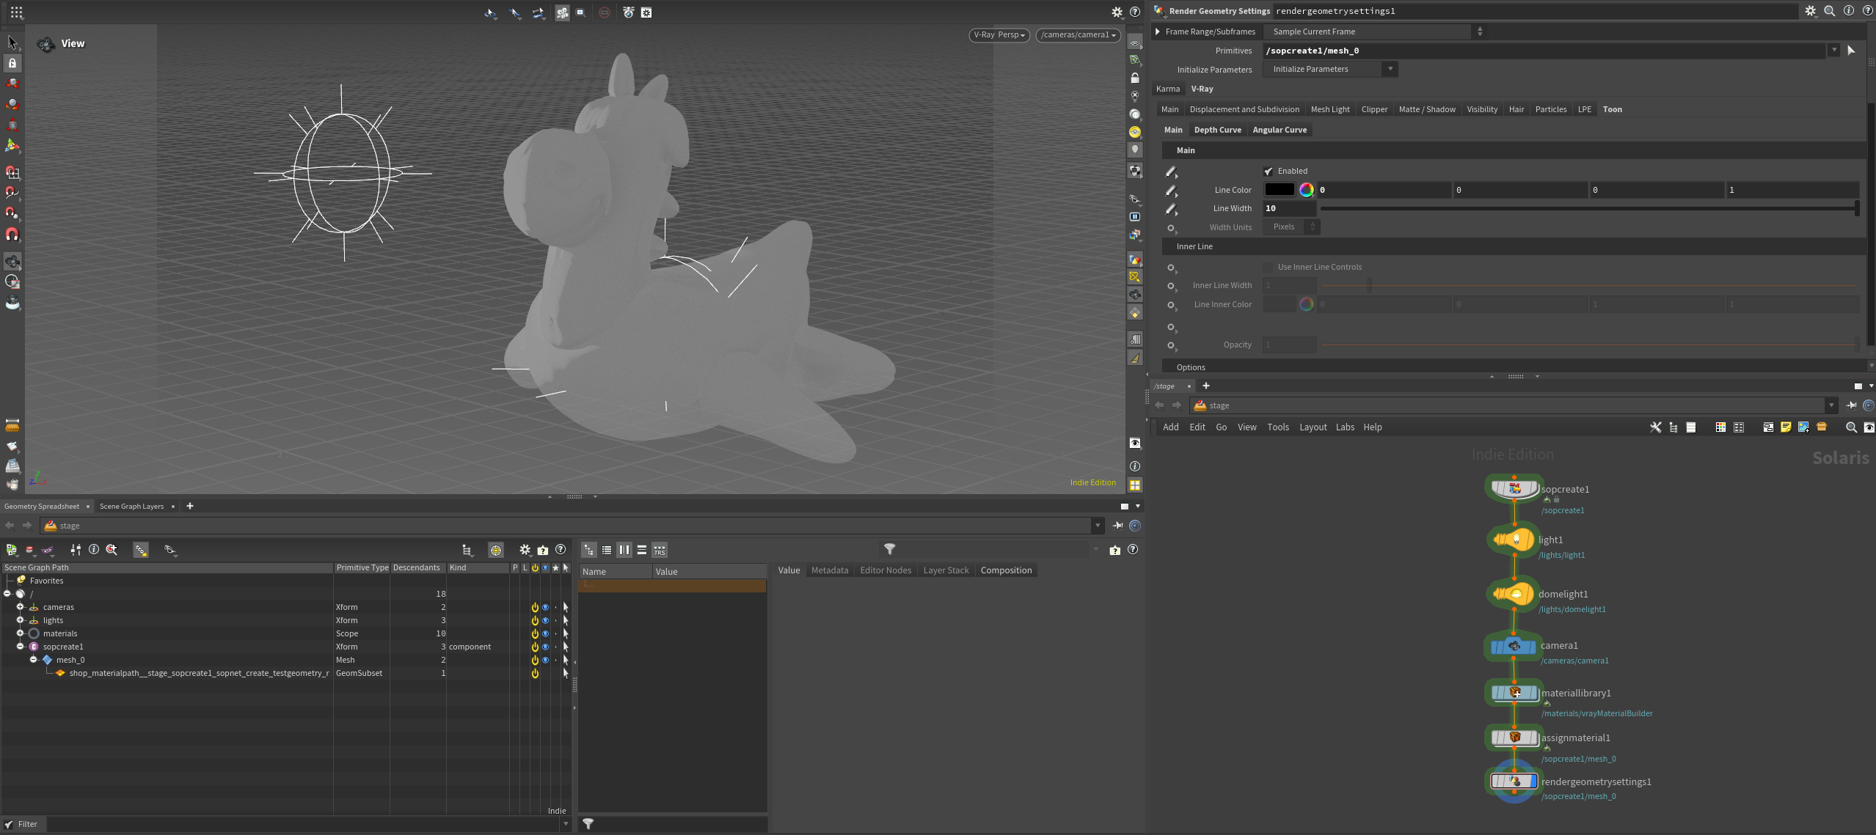Screen dimensions: 1876x835
Task: Click Line Color black swatch
Action: point(1280,190)
